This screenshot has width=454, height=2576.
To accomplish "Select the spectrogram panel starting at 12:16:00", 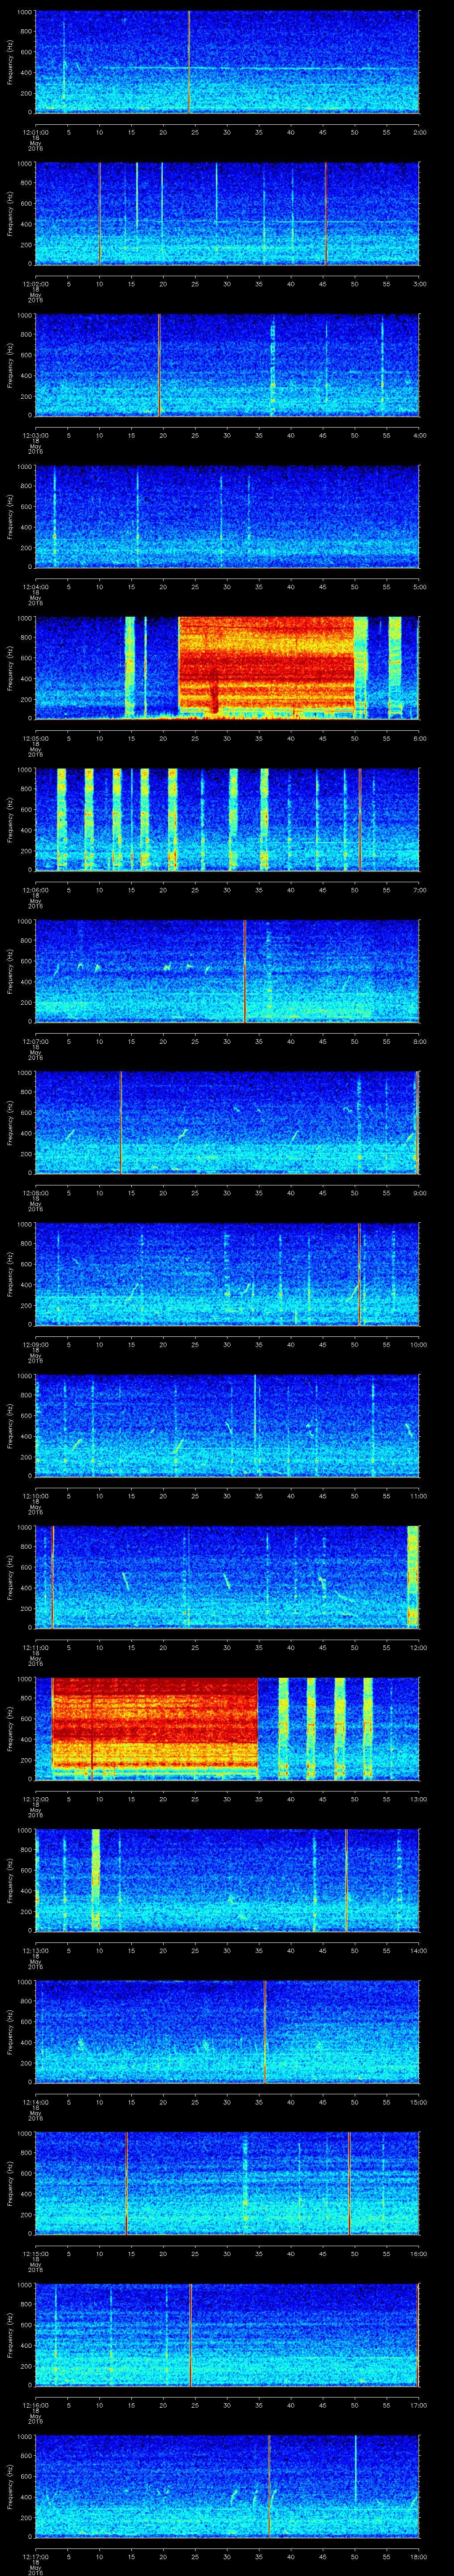I will pos(227,2335).
